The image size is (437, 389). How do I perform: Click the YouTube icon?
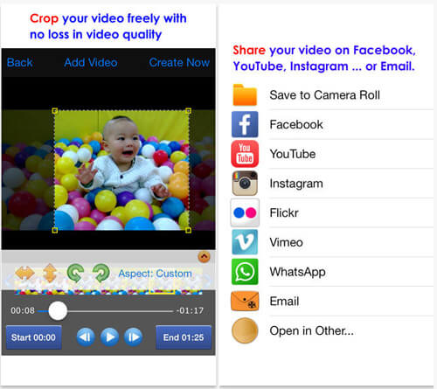(245, 154)
